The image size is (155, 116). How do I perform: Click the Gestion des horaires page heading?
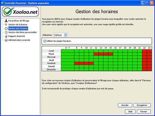pos(97,11)
